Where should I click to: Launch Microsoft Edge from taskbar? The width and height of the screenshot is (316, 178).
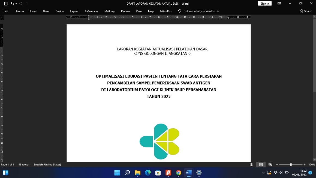[x=148, y=173]
